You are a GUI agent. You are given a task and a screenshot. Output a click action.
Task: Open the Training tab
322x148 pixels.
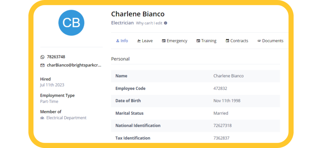206,41
